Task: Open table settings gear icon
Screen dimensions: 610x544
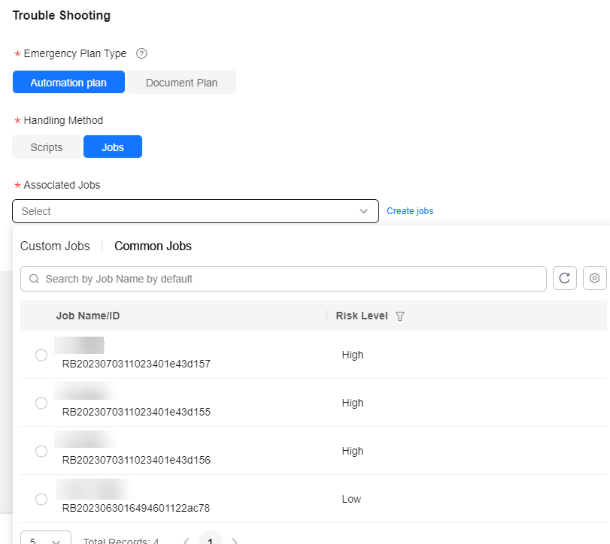Action: coord(594,278)
